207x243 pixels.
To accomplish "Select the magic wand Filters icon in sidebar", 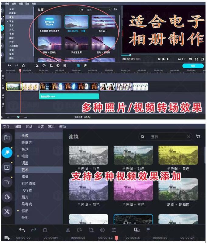I will (x=7, y=152).
